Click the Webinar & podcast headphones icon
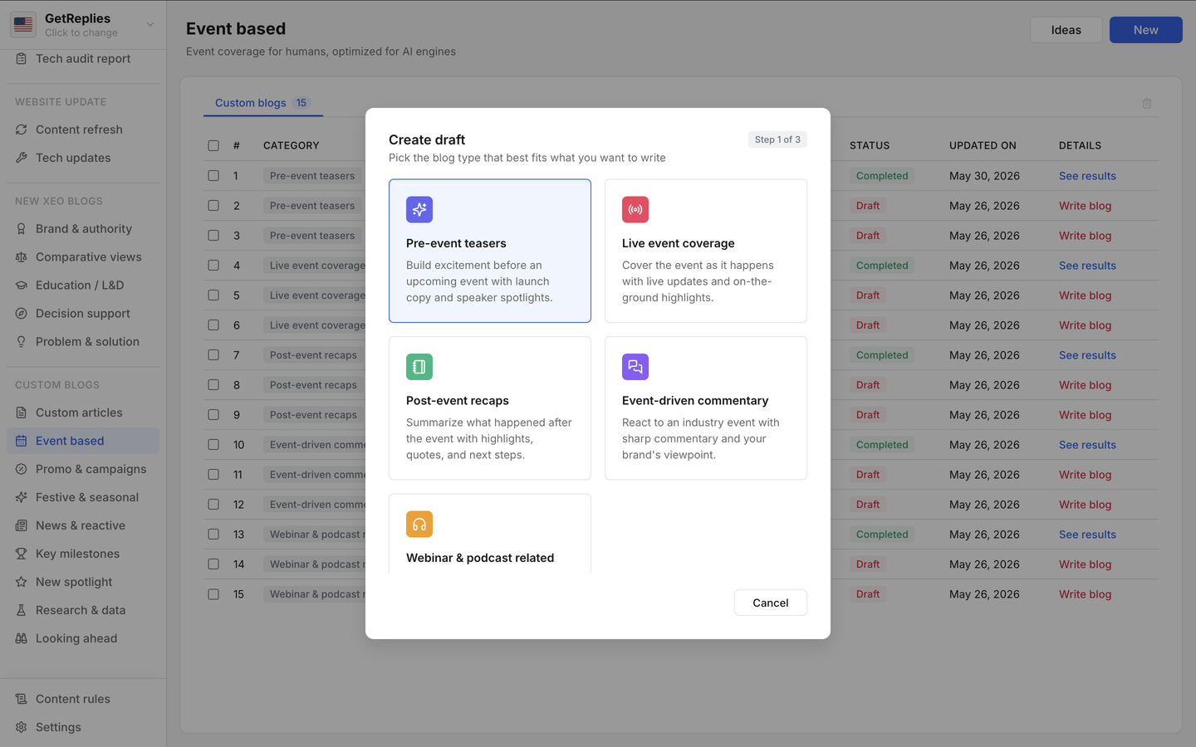Image resolution: width=1196 pixels, height=747 pixels. point(419,524)
